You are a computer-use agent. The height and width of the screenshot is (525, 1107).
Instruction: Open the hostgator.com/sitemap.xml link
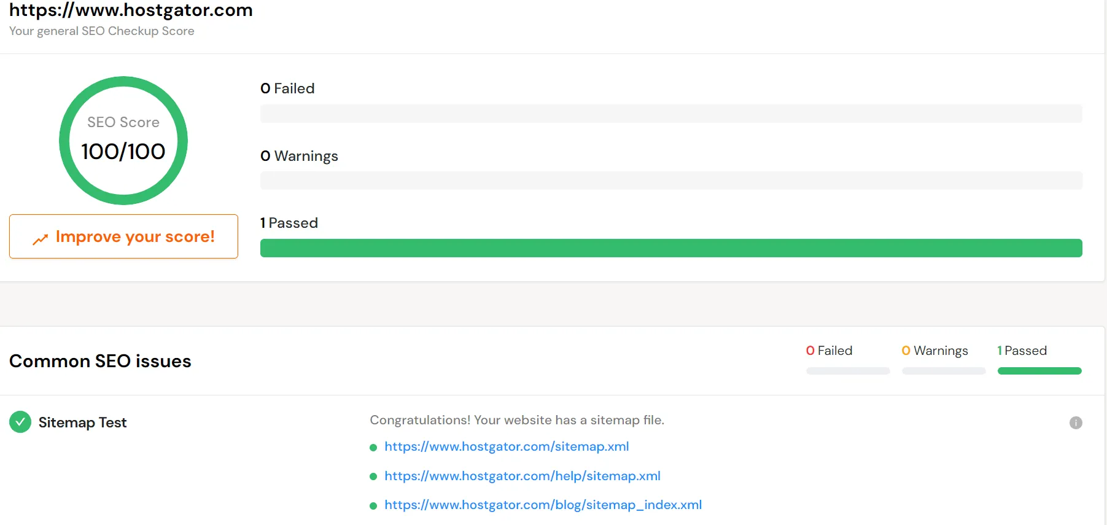tap(506, 446)
